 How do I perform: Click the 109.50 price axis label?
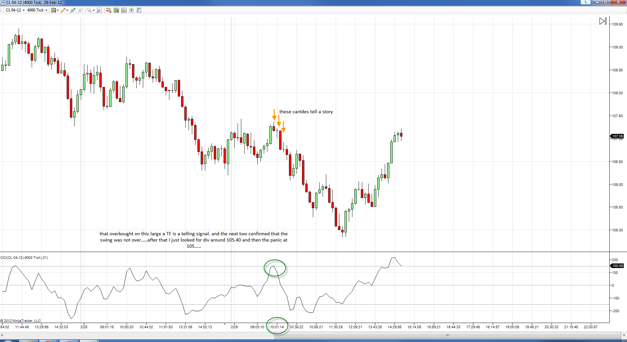(618, 24)
